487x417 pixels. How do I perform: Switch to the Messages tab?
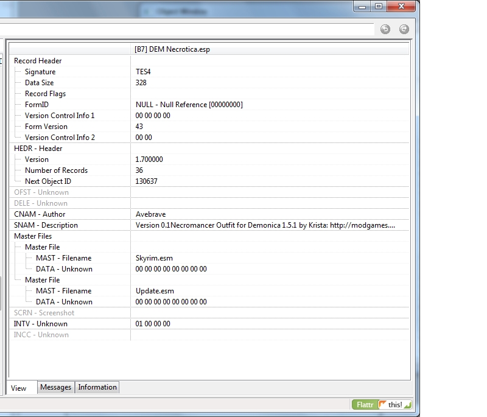(55, 387)
